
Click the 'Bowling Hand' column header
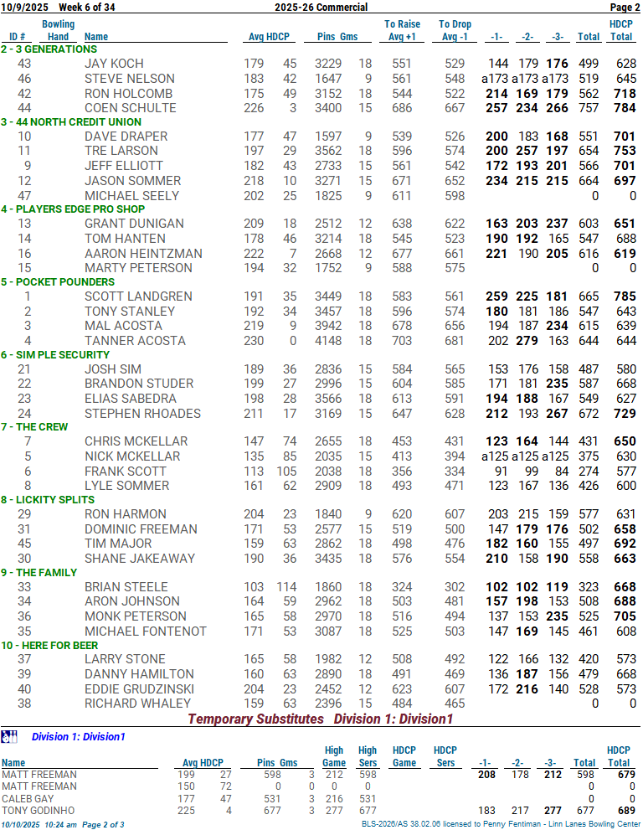pos(59,31)
